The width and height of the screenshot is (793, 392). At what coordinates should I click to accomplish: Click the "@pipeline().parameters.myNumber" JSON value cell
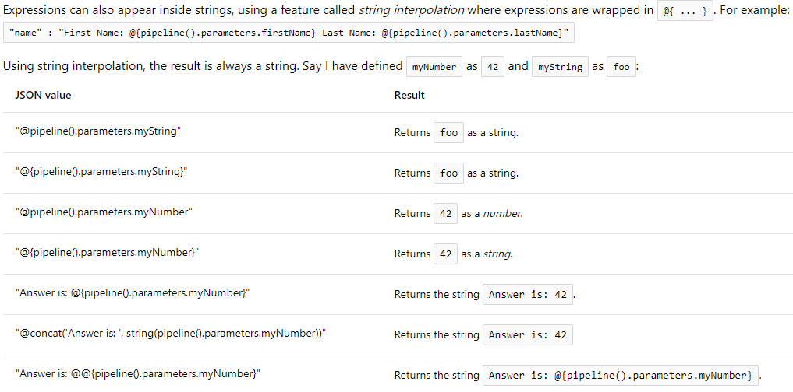104,212
